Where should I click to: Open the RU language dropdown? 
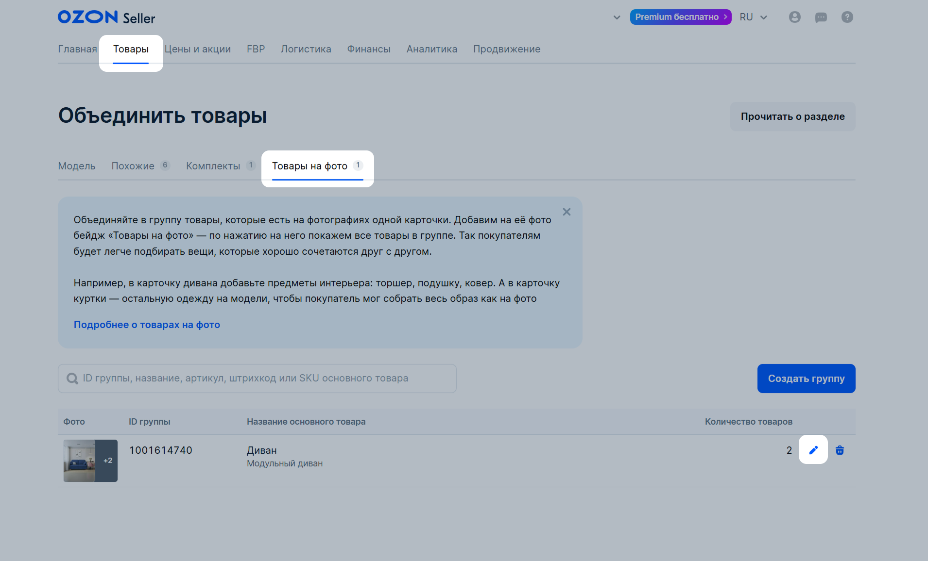(x=754, y=17)
